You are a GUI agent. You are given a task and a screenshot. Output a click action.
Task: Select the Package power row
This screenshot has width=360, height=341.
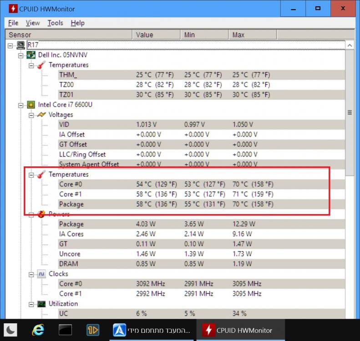[201, 224]
